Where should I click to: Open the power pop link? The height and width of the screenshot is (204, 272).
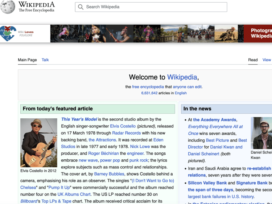(110, 160)
